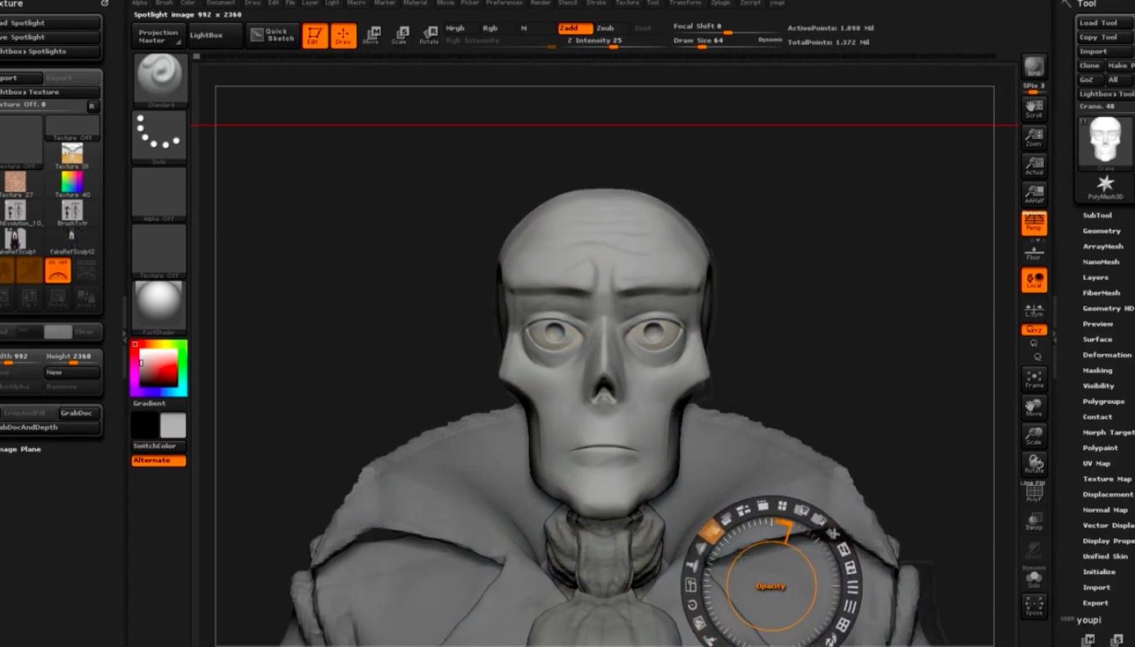The height and width of the screenshot is (647, 1135).
Task: Expand the SubTool palette section
Action: [1097, 215]
